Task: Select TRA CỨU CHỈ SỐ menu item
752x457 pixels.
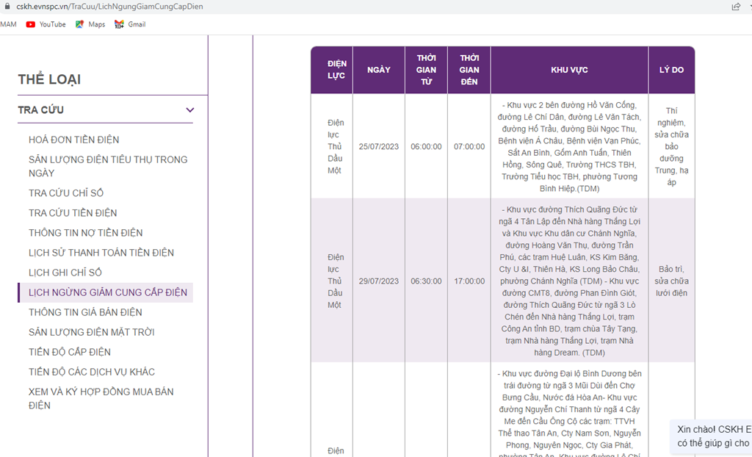Action: point(65,193)
